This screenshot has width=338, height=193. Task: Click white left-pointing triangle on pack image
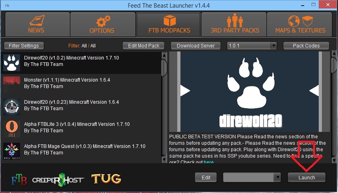pyautogui.click(x=314, y=90)
